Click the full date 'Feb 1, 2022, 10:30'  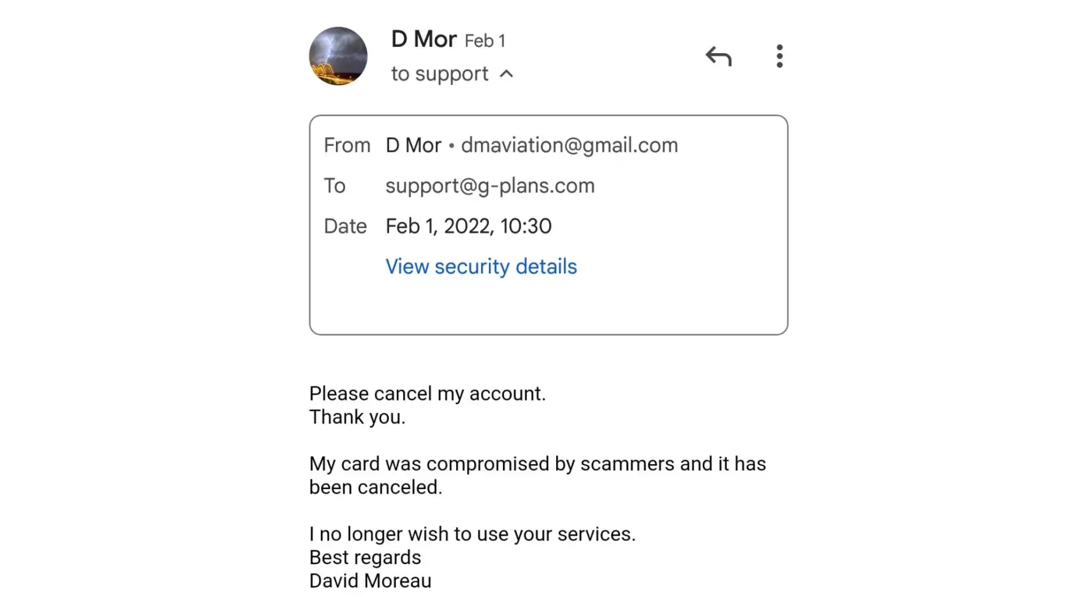(468, 226)
